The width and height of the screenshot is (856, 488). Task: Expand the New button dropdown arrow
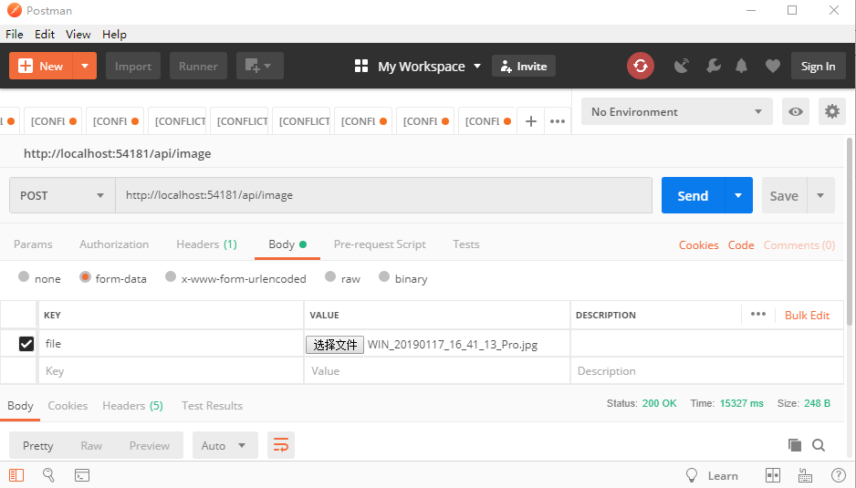85,66
